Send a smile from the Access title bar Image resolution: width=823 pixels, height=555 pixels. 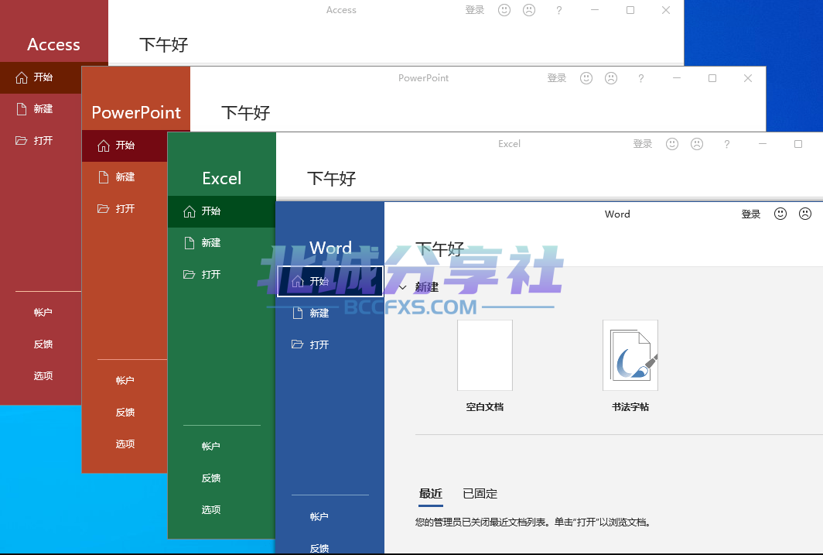[504, 10]
